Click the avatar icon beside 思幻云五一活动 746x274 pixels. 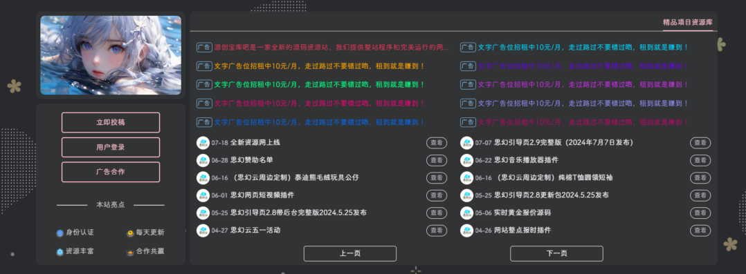[203, 231]
